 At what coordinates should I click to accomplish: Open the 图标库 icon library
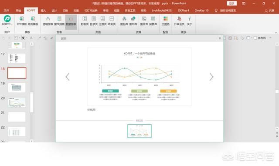coord(124,21)
